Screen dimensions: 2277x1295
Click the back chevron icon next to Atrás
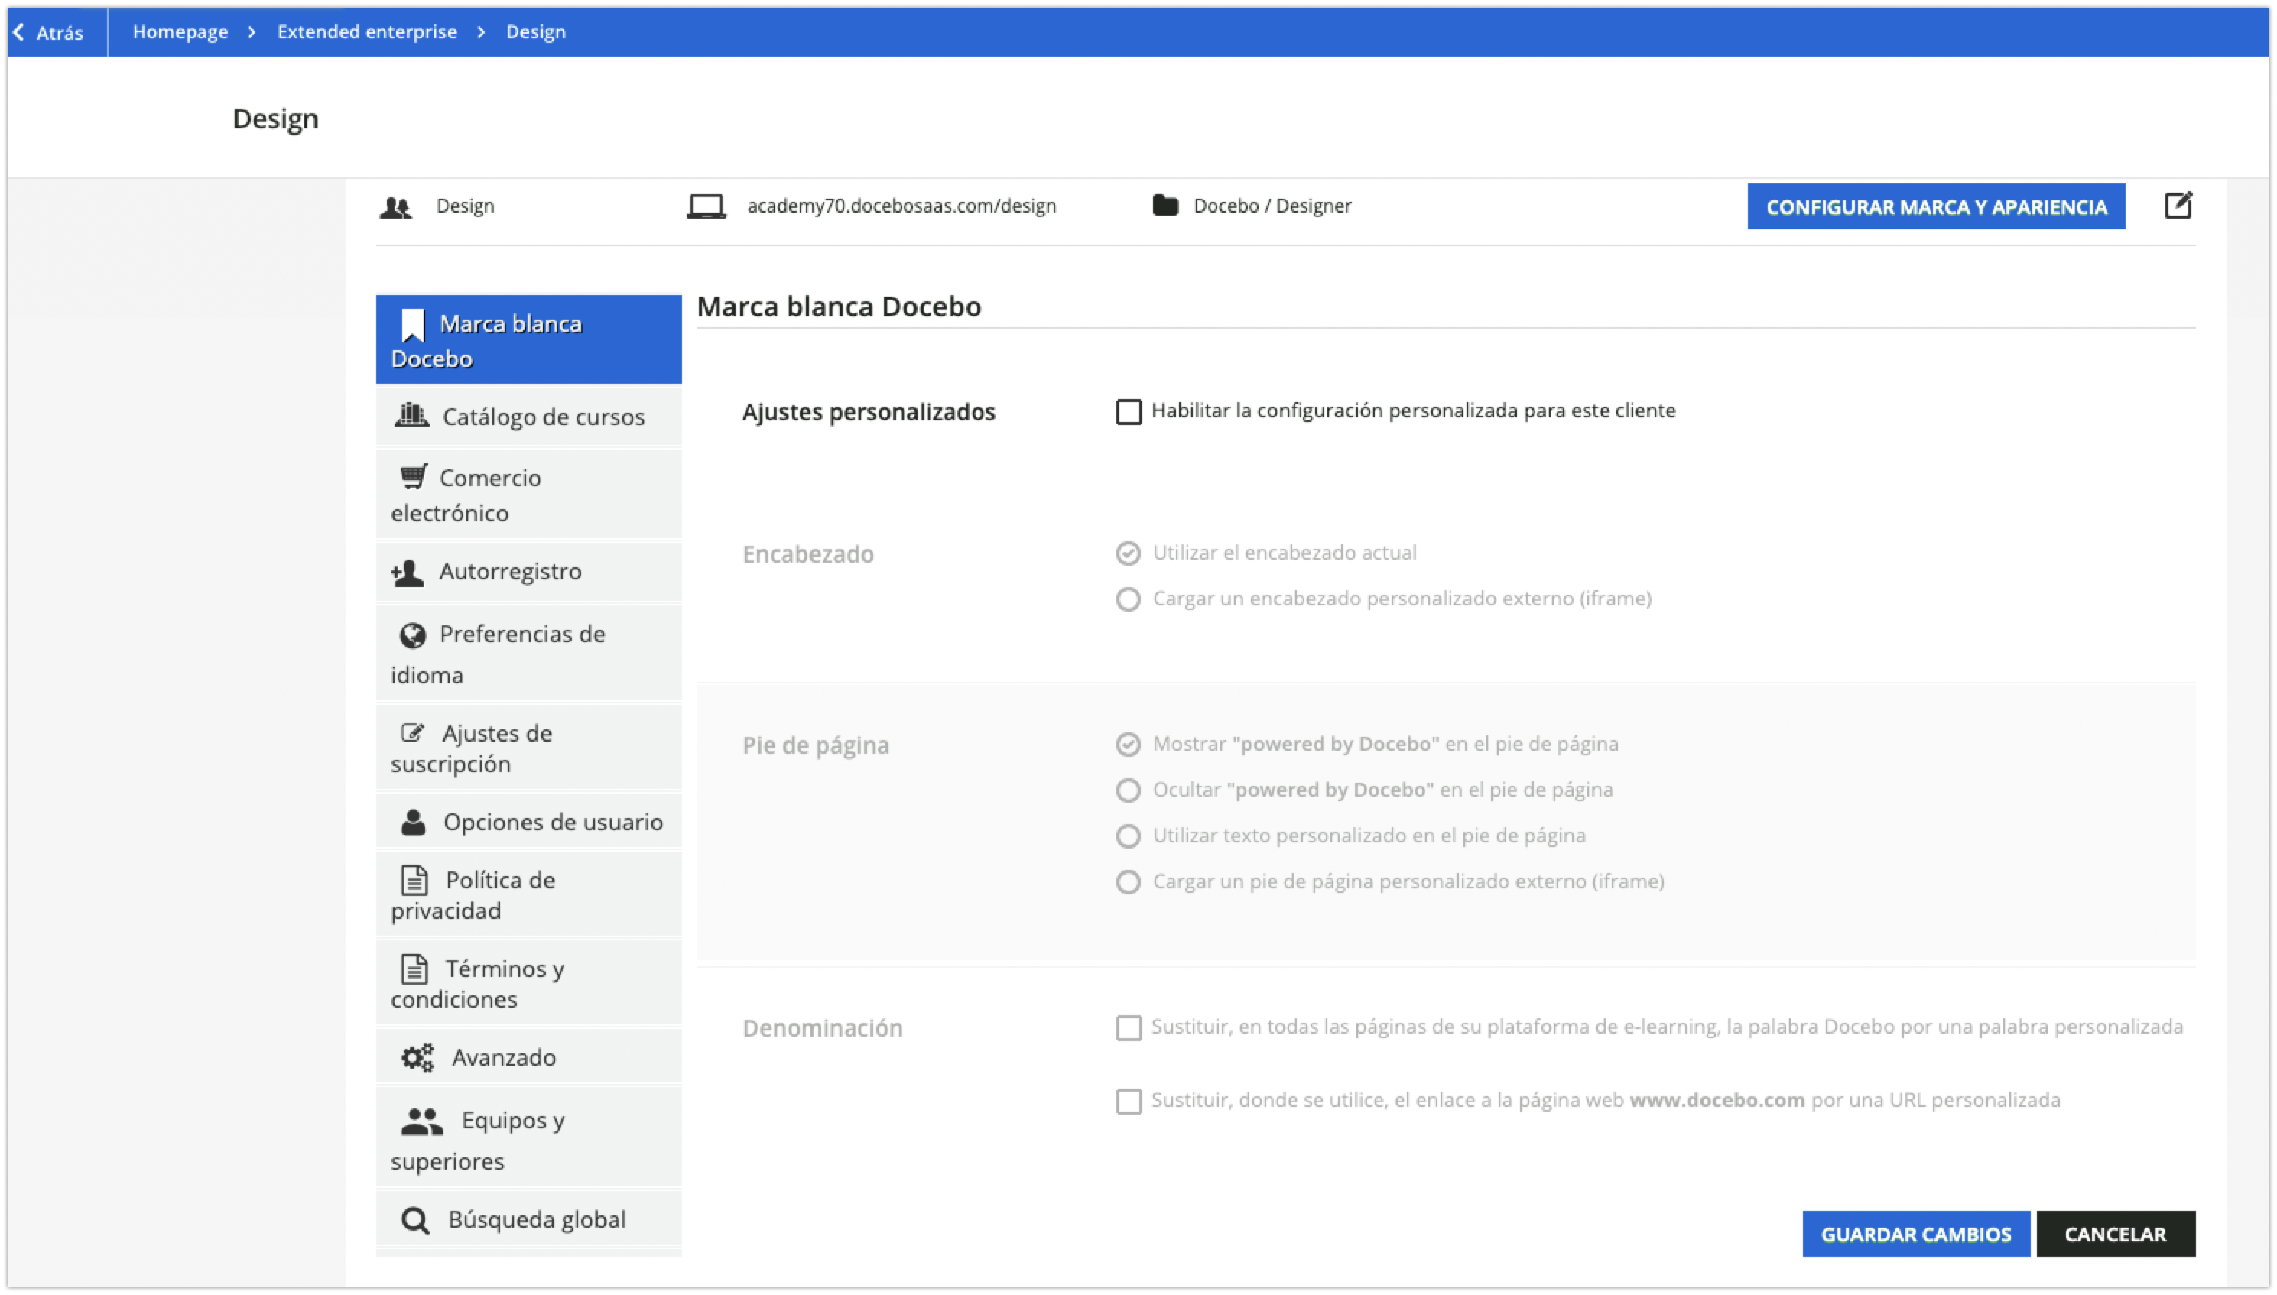(18, 32)
